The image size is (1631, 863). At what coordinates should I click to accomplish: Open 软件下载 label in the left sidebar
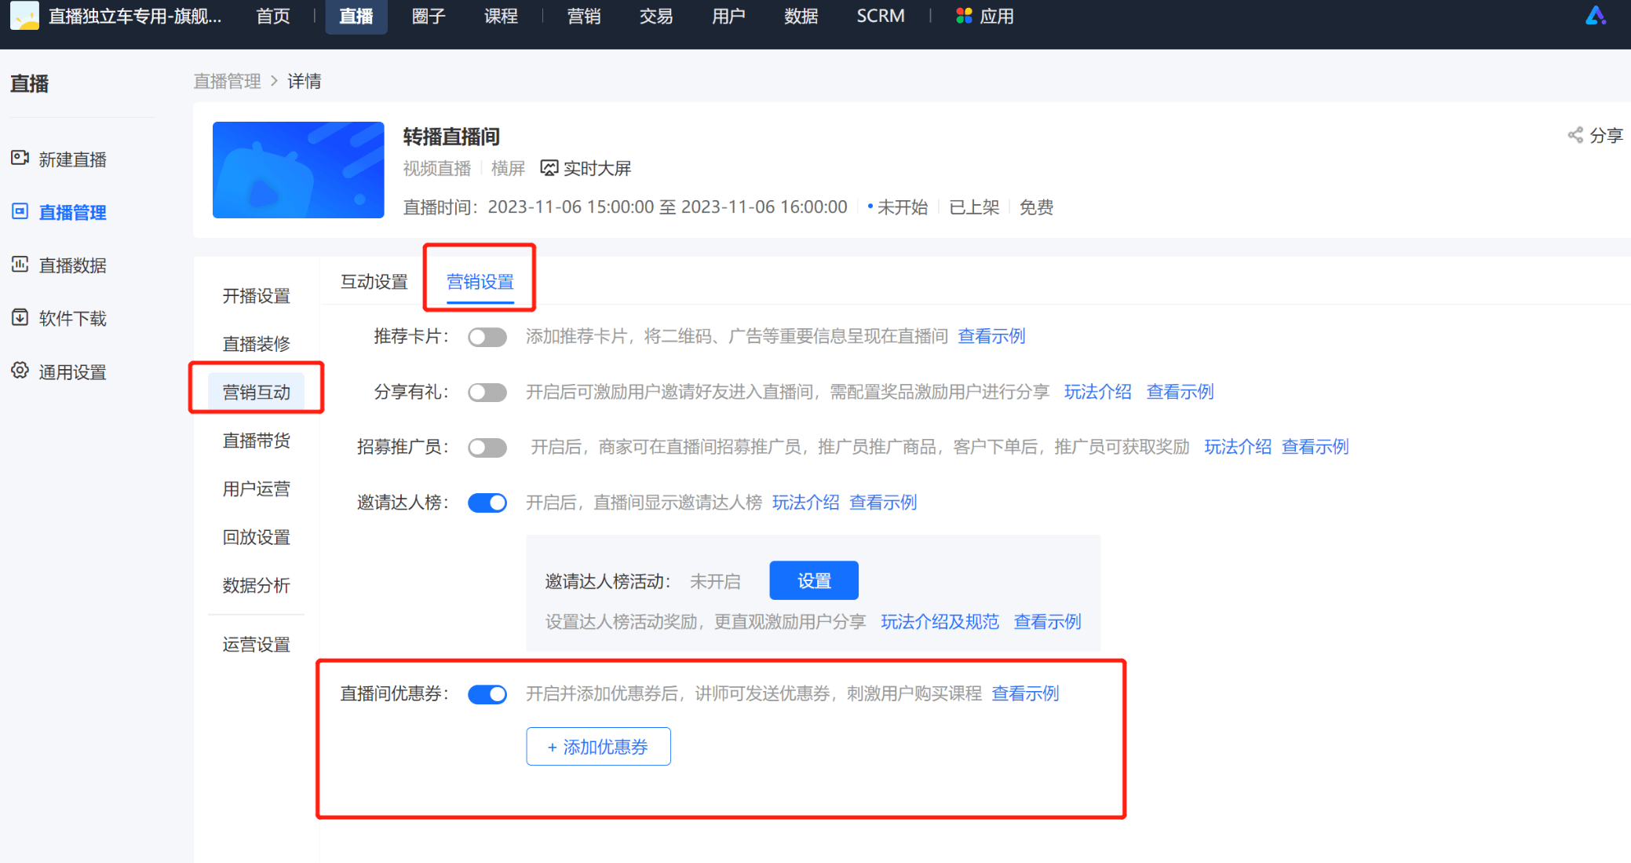(x=73, y=318)
